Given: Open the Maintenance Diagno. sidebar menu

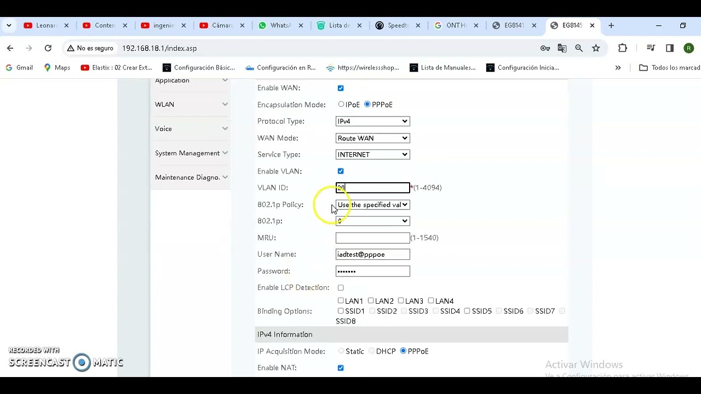Looking at the screenshot, I should click(191, 177).
